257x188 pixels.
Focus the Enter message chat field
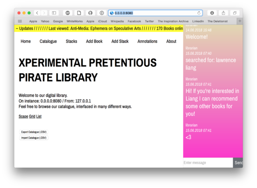[x=208, y=163]
